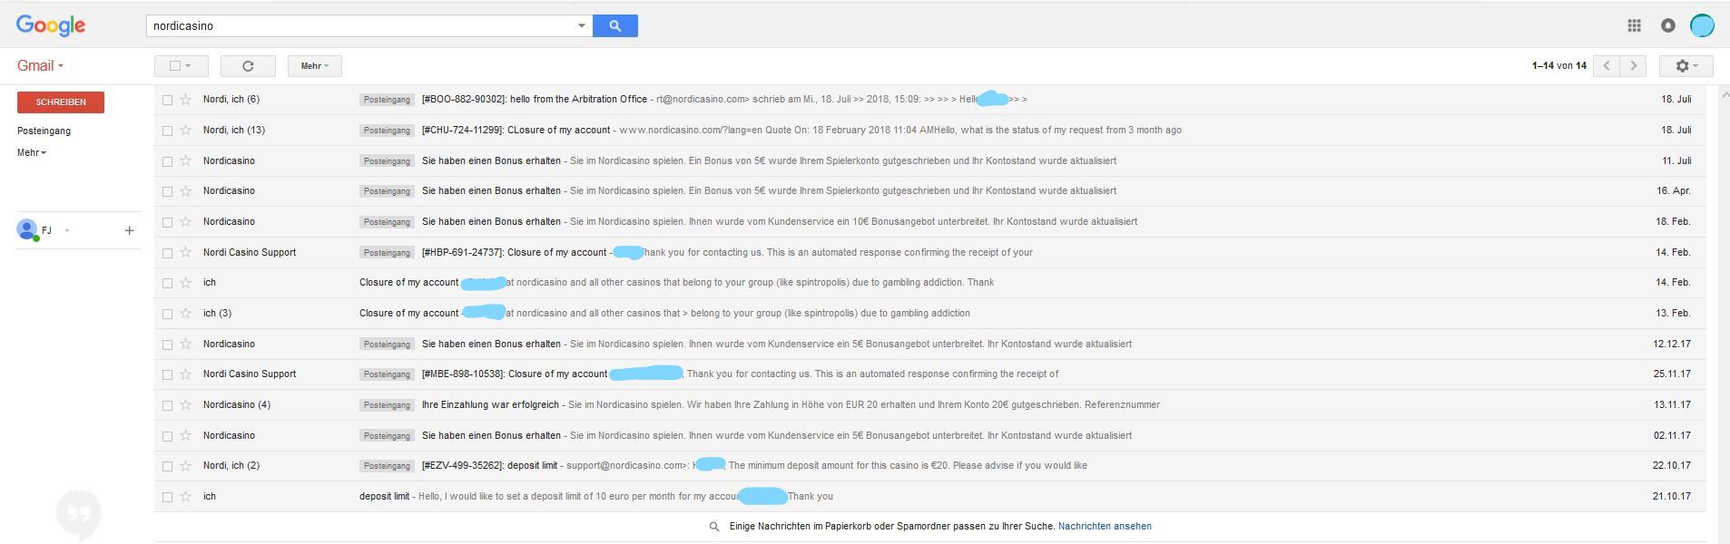The height and width of the screenshot is (544, 1730).
Task: Open the account profile avatar
Action: (1702, 25)
